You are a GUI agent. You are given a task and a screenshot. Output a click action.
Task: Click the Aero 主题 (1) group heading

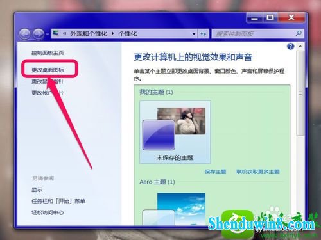point(157,182)
